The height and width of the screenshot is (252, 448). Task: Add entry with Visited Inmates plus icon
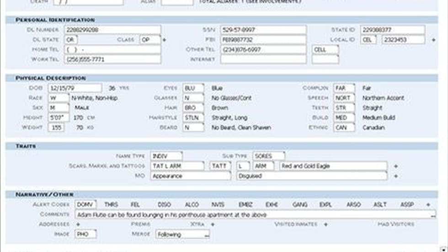pyautogui.click(x=325, y=225)
